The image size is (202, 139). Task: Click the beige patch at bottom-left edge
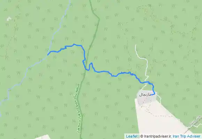point(42,137)
